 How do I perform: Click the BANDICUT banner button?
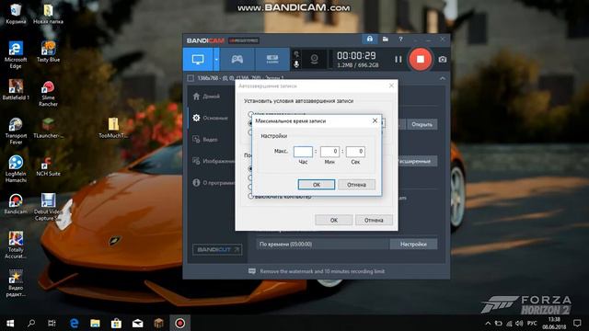[217, 249]
